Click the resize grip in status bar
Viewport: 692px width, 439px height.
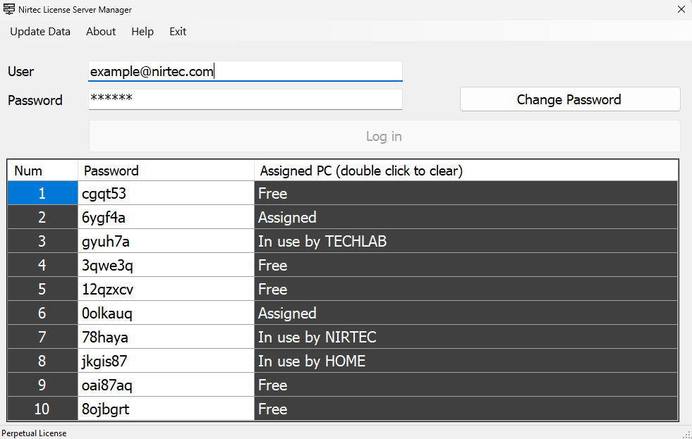click(686, 433)
